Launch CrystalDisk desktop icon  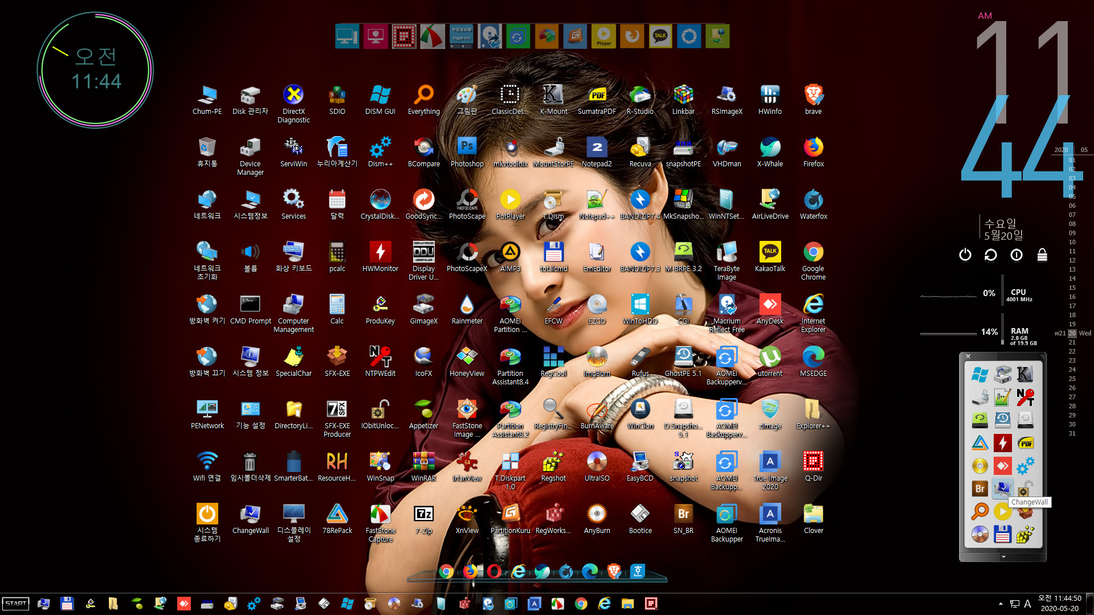coord(380,204)
